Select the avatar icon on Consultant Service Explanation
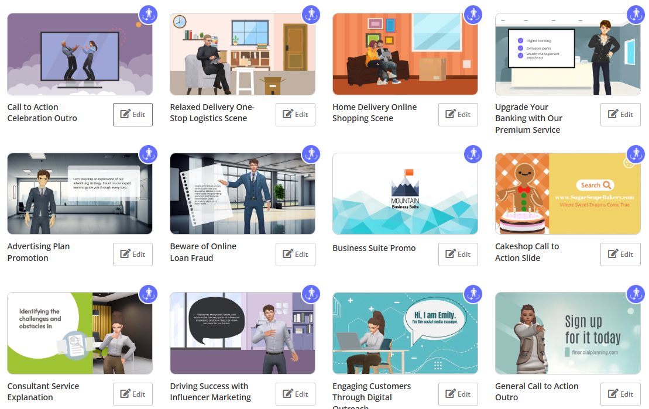Screen dimensions: 649x409 (148, 294)
